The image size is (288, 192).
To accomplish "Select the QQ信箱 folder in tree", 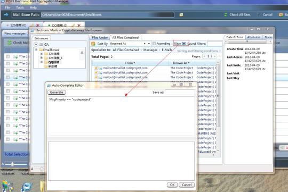I will point(54,62).
